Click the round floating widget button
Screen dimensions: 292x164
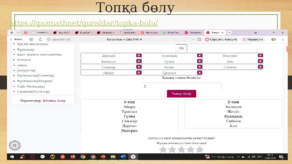[15, 145]
